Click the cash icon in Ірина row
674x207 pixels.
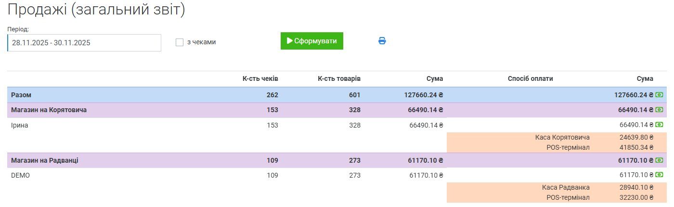pos(659,125)
